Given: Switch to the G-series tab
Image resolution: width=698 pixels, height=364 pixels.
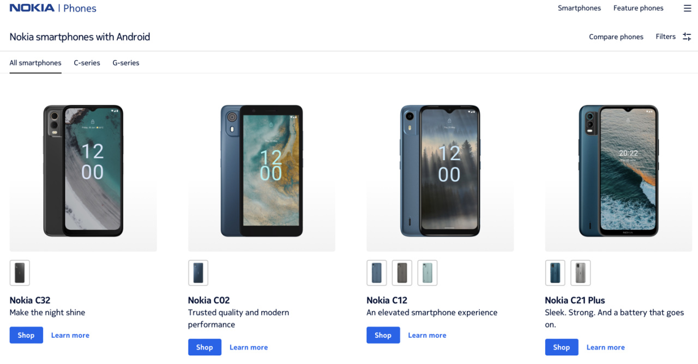Looking at the screenshot, I should point(126,63).
